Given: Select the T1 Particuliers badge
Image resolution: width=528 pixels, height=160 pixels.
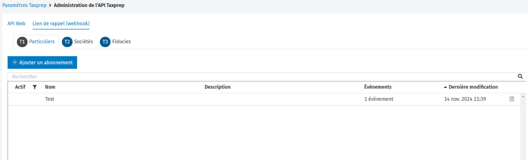Looking at the screenshot, I should (22, 42).
